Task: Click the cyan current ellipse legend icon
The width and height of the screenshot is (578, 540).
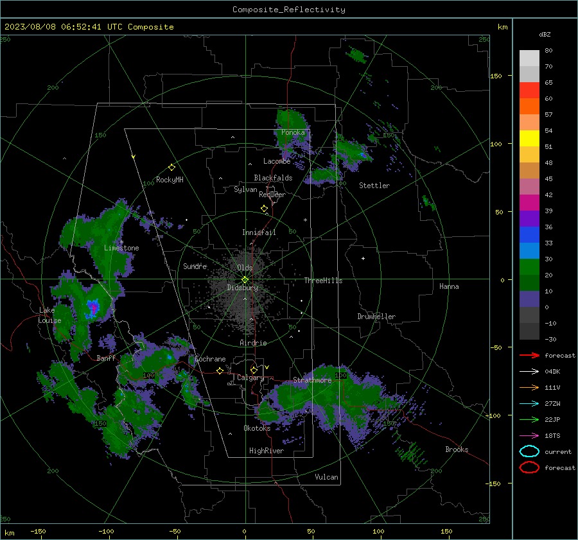Action: pos(529,451)
